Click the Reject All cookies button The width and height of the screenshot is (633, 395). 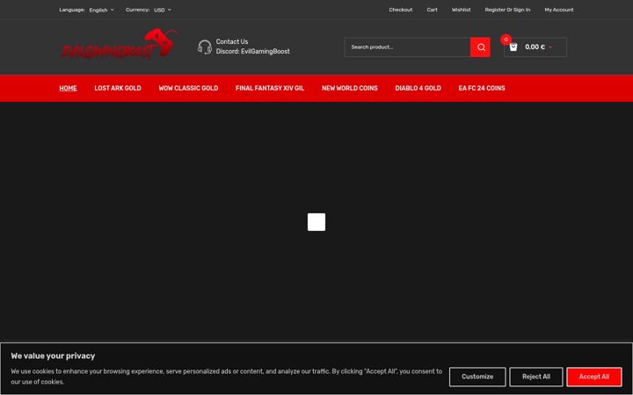pos(536,377)
